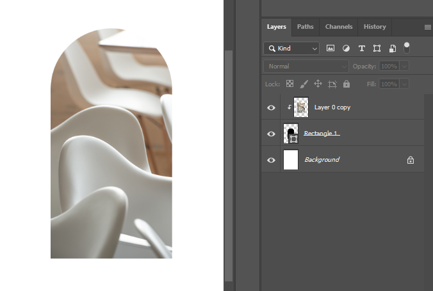Select the Background layer name
Image resolution: width=433 pixels, height=291 pixels.
(322, 160)
